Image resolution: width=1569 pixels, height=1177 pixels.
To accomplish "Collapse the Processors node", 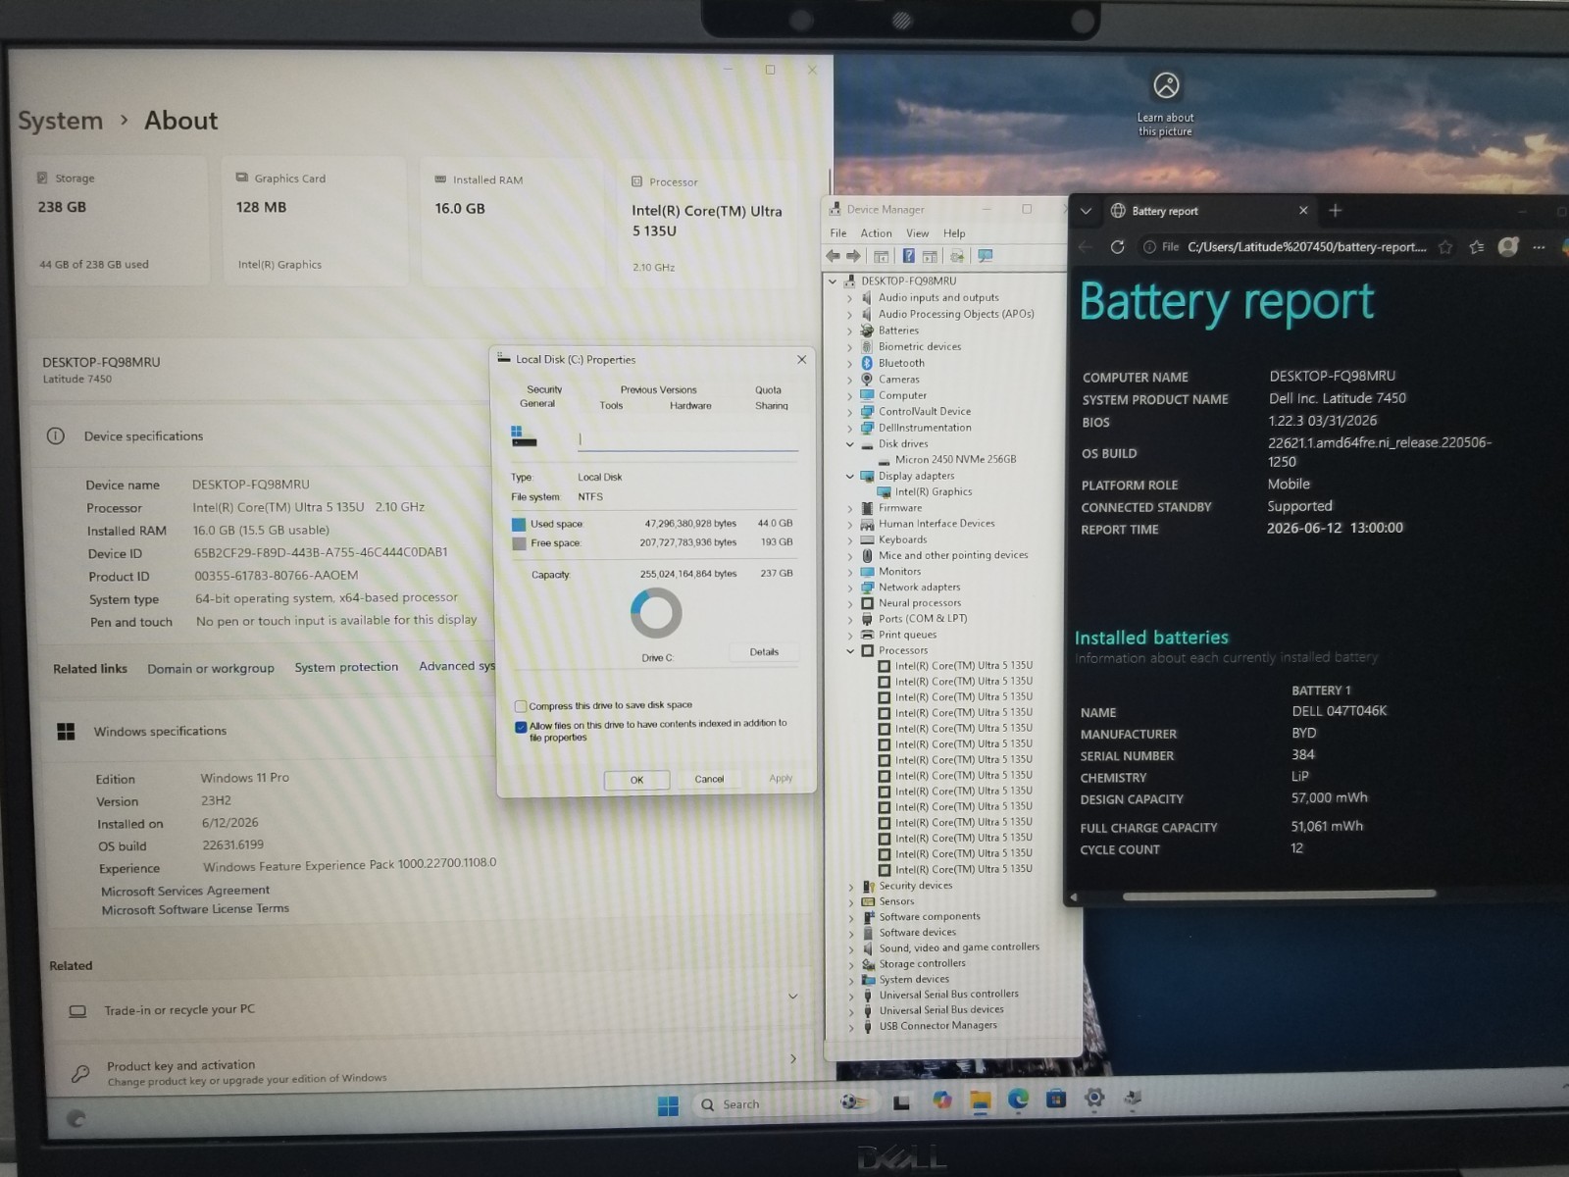I will [850, 650].
